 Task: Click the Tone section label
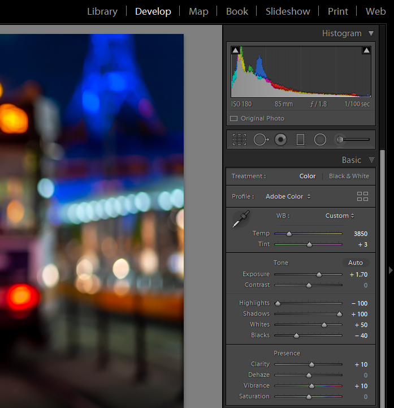281,263
